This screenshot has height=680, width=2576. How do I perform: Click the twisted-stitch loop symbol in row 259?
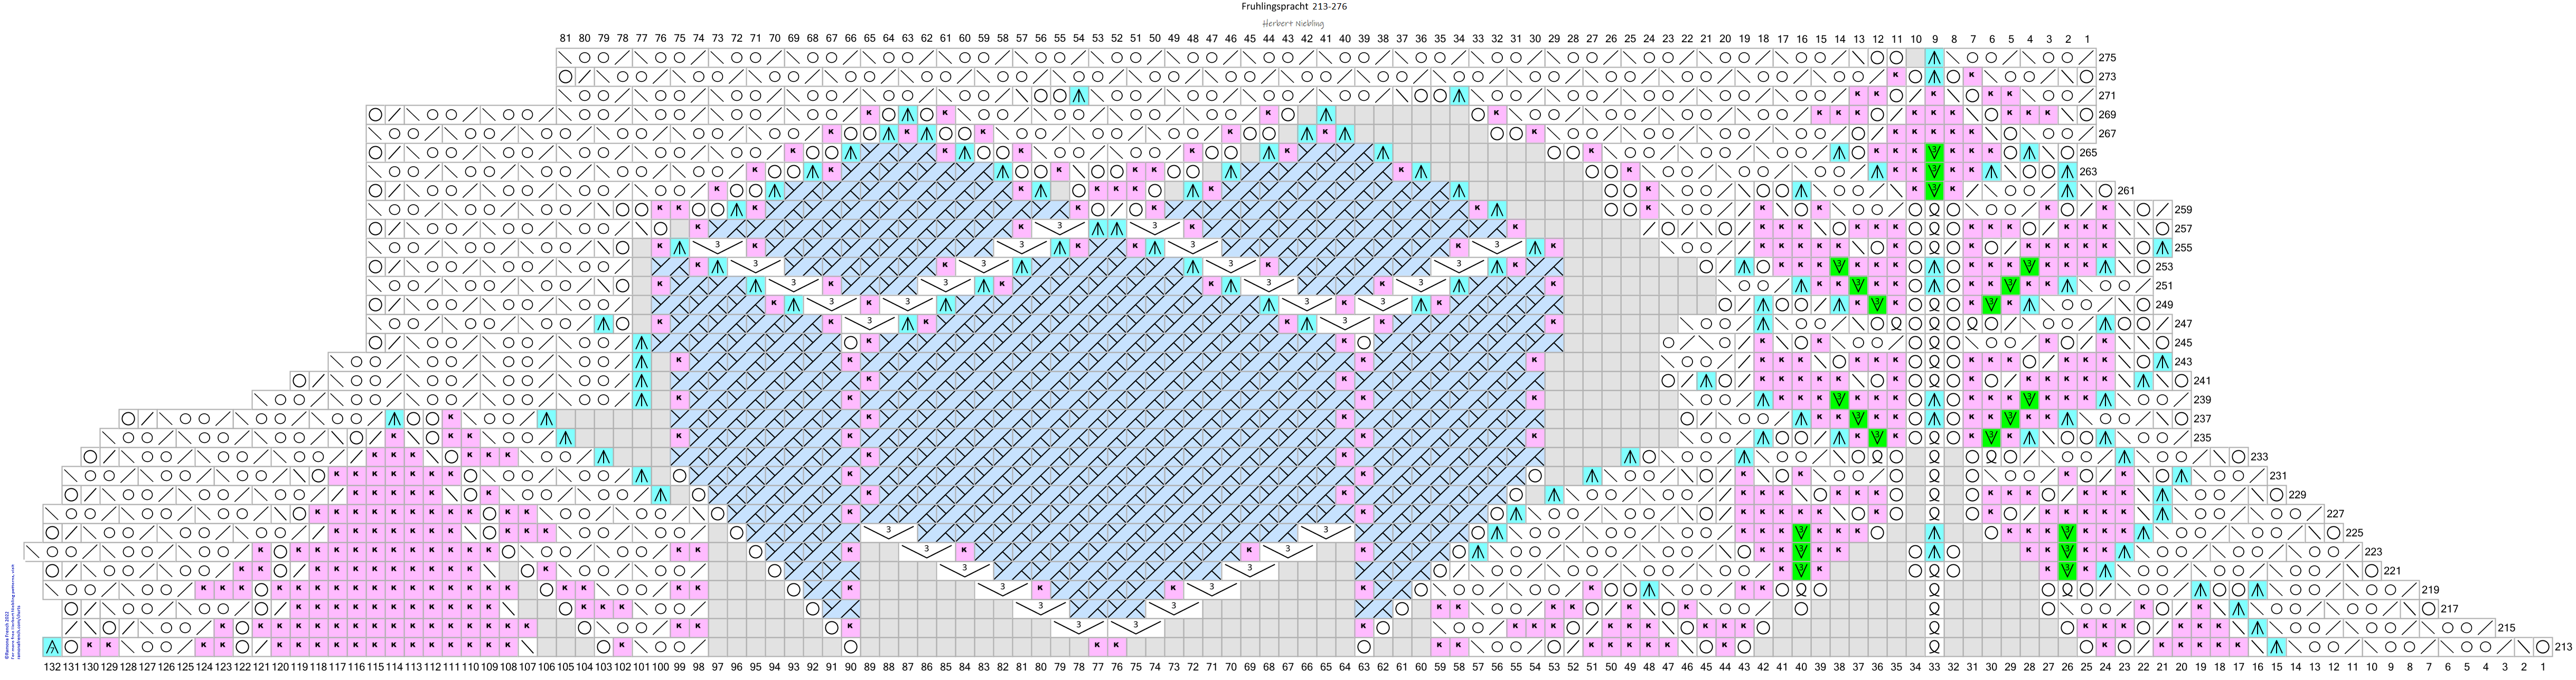(1934, 210)
